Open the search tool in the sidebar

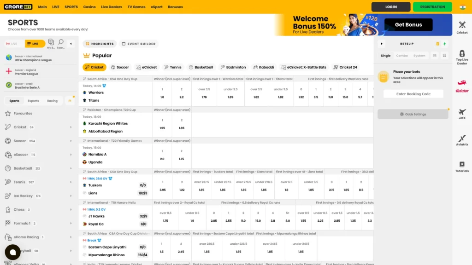pyautogui.click(x=60, y=42)
